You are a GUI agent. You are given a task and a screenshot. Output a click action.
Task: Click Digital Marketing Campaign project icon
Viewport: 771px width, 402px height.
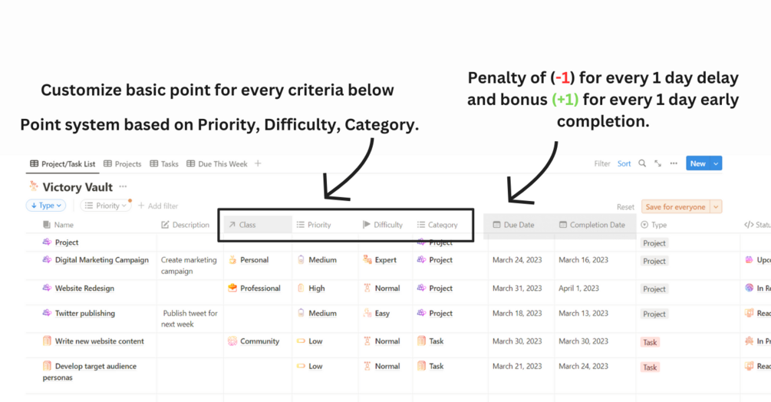pyautogui.click(x=47, y=259)
